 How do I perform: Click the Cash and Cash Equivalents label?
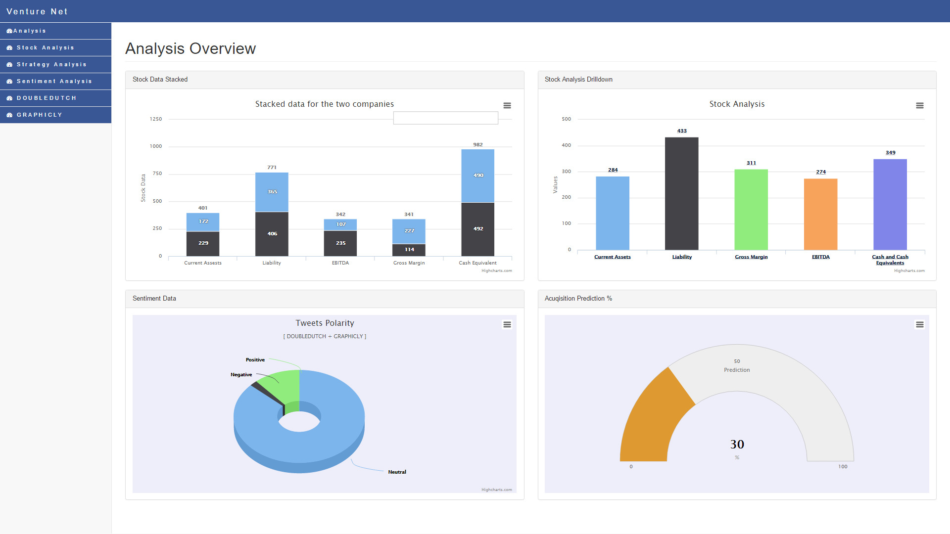click(890, 260)
